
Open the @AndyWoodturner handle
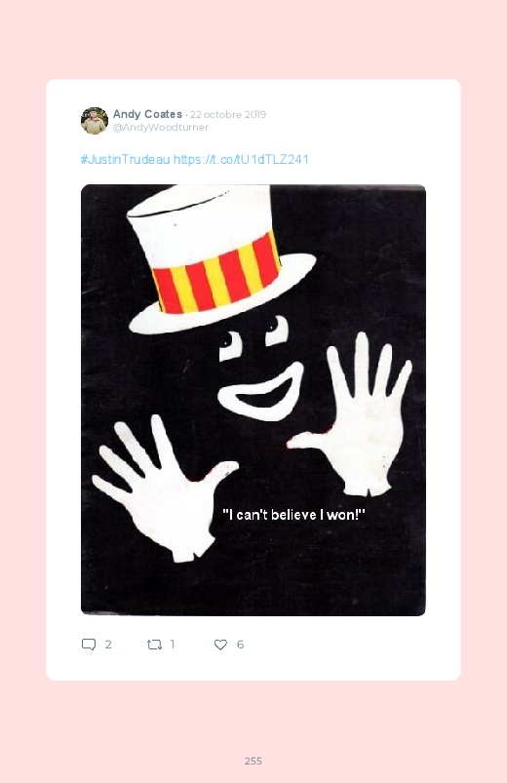tap(160, 128)
